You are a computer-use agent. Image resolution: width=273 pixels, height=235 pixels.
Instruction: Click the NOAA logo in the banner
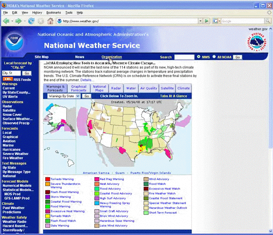(x=14, y=42)
